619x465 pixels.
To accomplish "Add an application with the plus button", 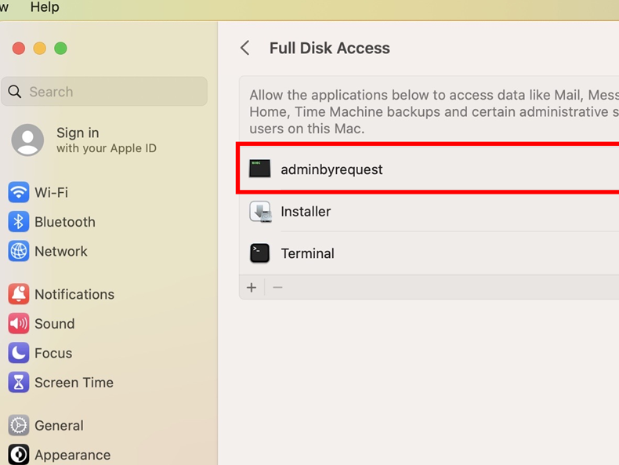I will 252,287.
